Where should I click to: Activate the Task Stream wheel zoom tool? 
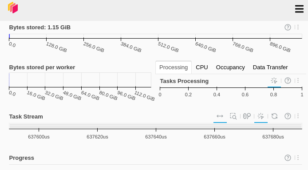(x=247, y=116)
